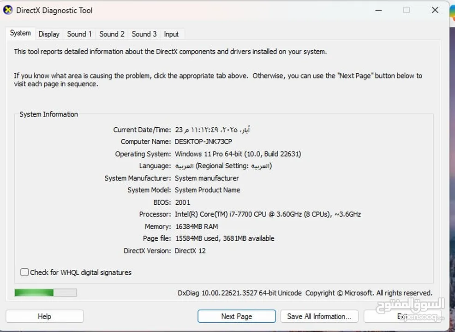Click the System manufacturer value
This screenshot has height=332, width=455.
207,178
